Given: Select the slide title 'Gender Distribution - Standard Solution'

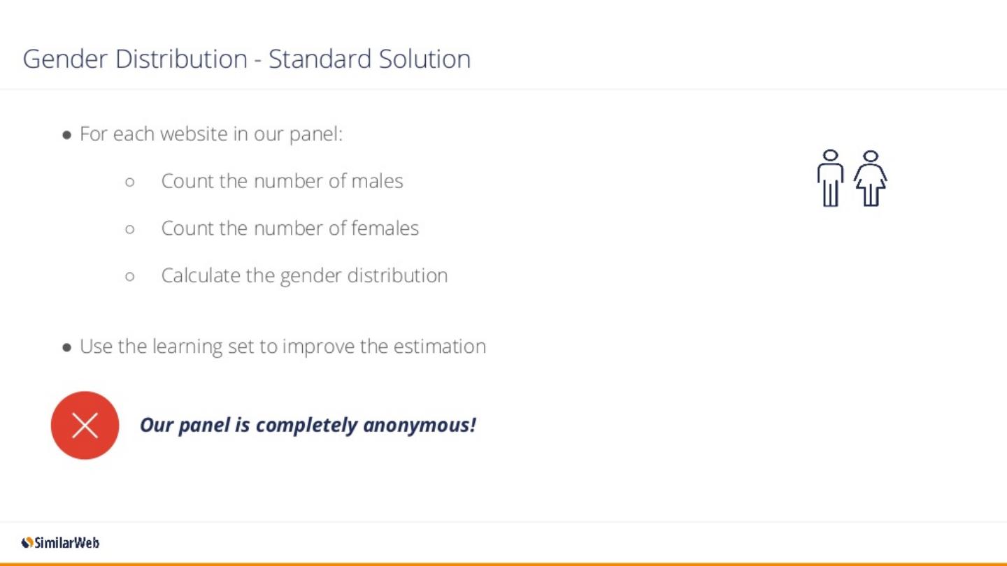Looking at the screenshot, I should (x=247, y=59).
